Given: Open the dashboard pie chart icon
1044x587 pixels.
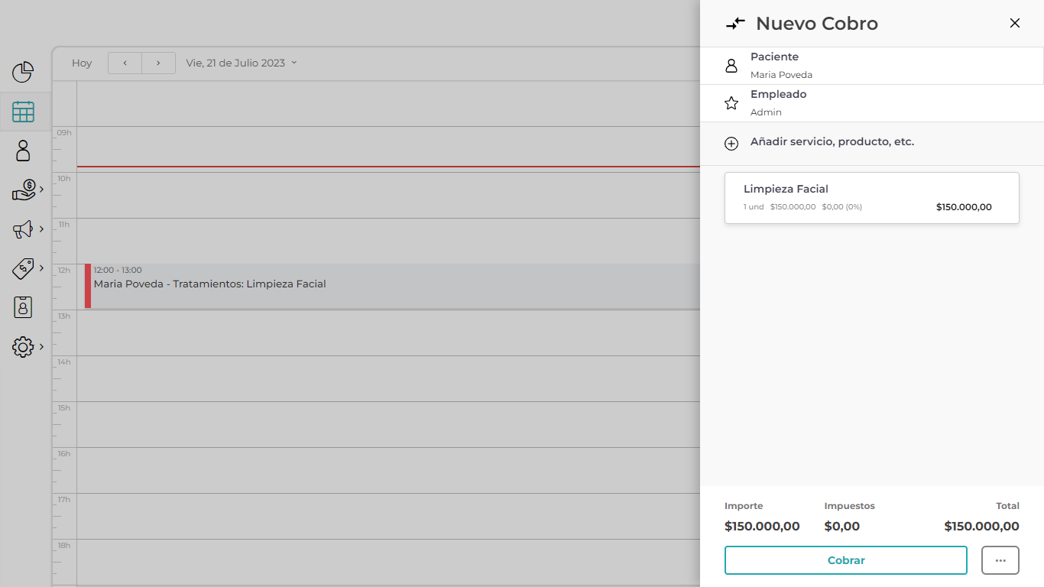Looking at the screenshot, I should click(23, 73).
